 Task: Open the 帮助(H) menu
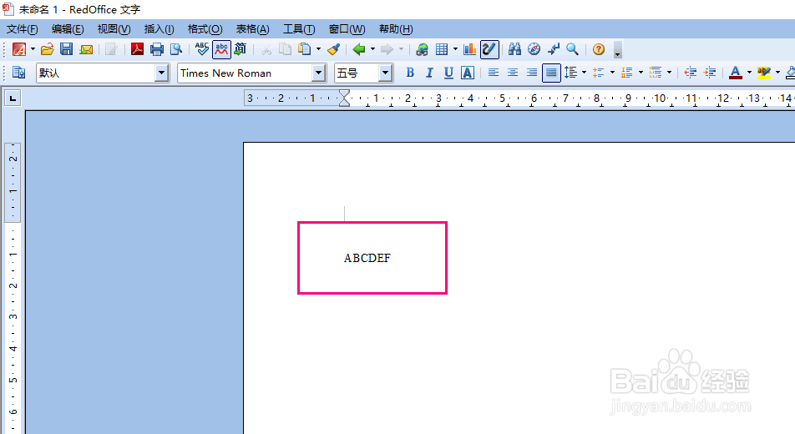click(x=396, y=29)
